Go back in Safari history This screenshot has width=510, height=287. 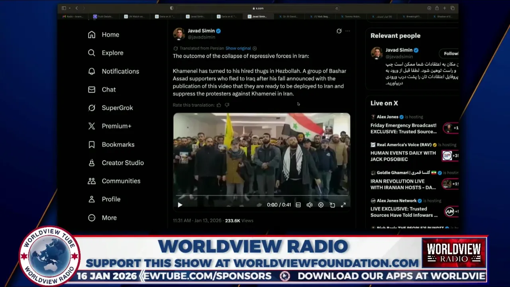pos(76,8)
